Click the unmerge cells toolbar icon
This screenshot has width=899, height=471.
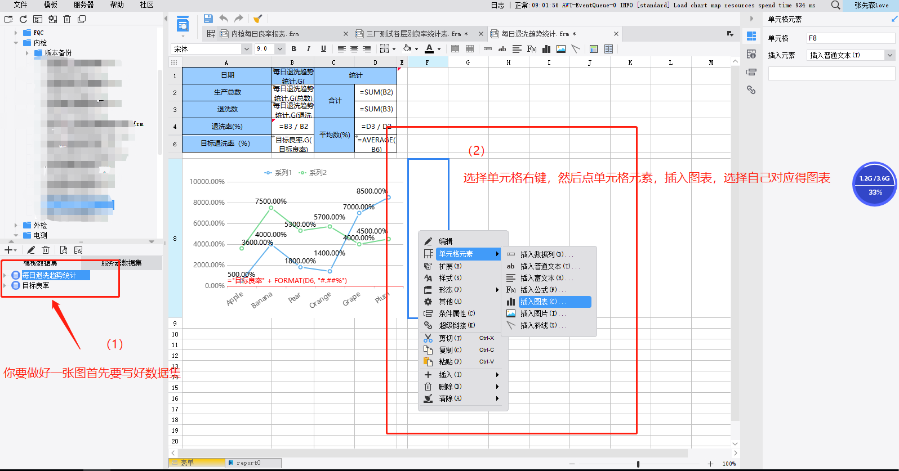pyautogui.click(x=470, y=49)
